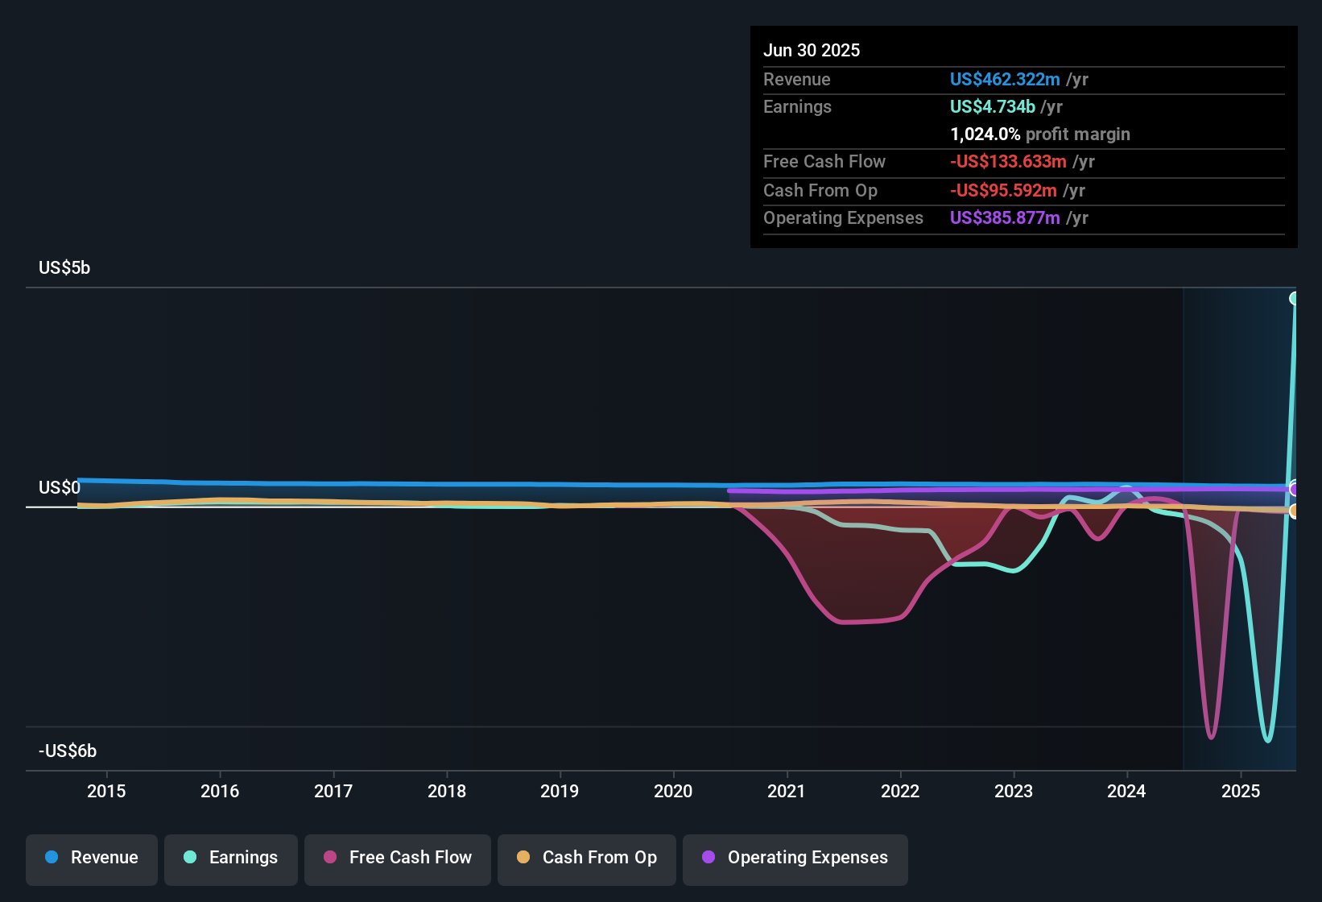Image resolution: width=1322 pixels, height=902 pixels.
Task: Click the US$462.322m revenue value
Action: pyautogui.click(x=1005, y=79)
